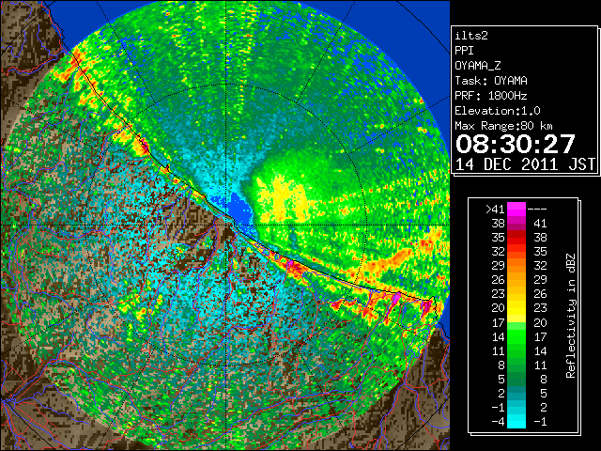Image resolution: width=601 pixels, height=451 pixels.
Task: Click the magenta echo at the southeast coast
Action: pos(396,298)
